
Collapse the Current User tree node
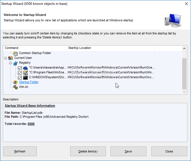click(x=5, y=58)
